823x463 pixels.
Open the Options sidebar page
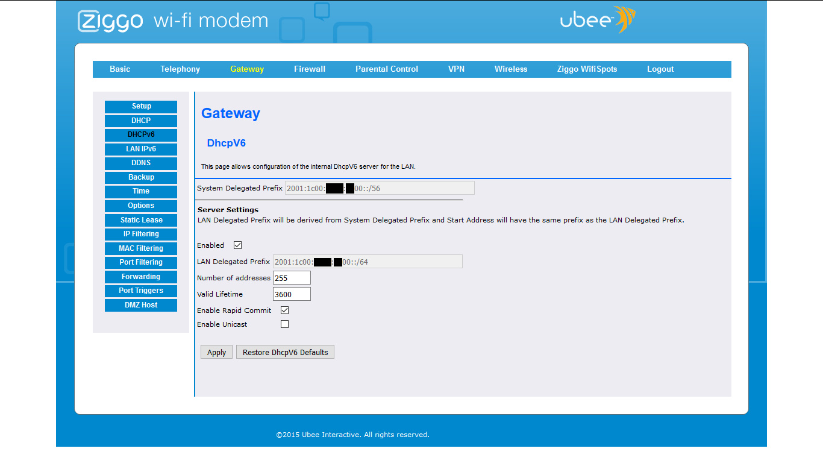141,206
